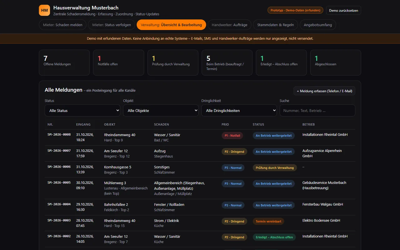Click P2 · Dringend badge for SM-2026-0007
400x250 pixels.
coord(234,152)
